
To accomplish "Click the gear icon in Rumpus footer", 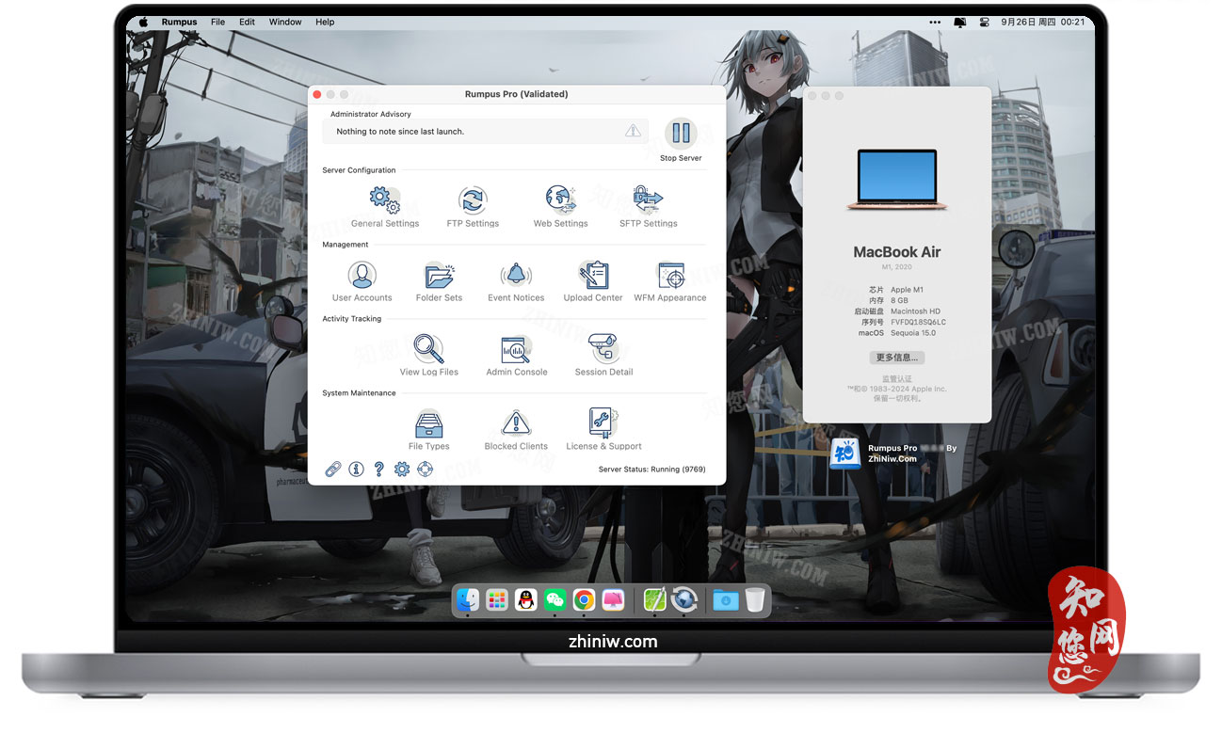I will [402, 469].
